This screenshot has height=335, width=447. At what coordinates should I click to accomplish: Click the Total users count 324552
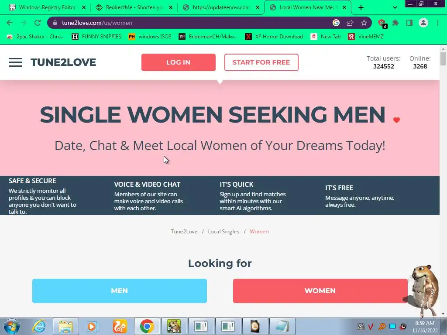384,66
